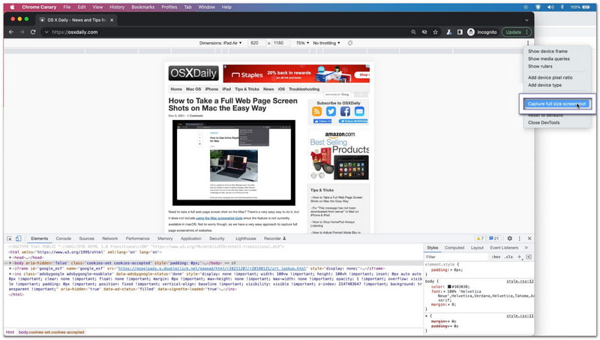Open the side panel icon in toolbar

click(x=460, y=32)
